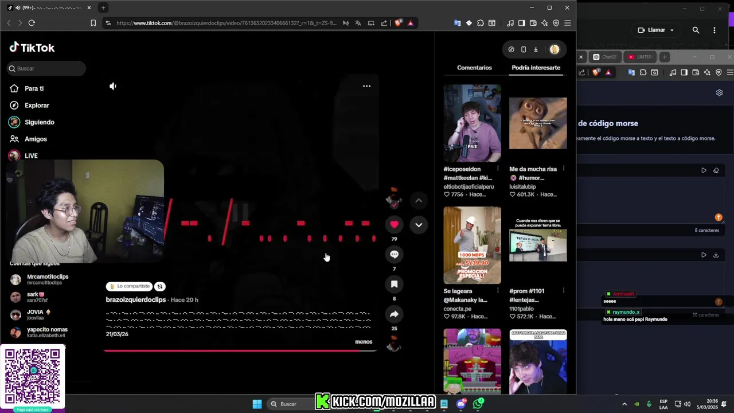Open Me da mucha risa video thumbnail
Image resolution: width=734 pixels, height=413 pixels.
point(538,123)
